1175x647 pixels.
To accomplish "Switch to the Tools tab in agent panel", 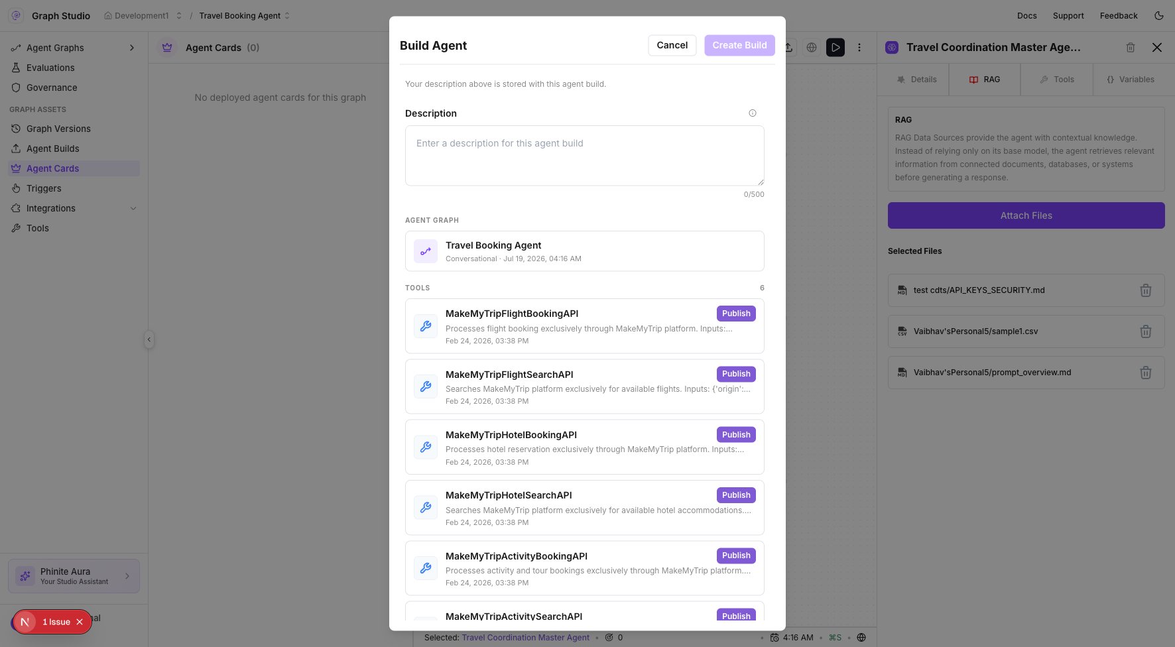I will click(x=1056, y=80).
